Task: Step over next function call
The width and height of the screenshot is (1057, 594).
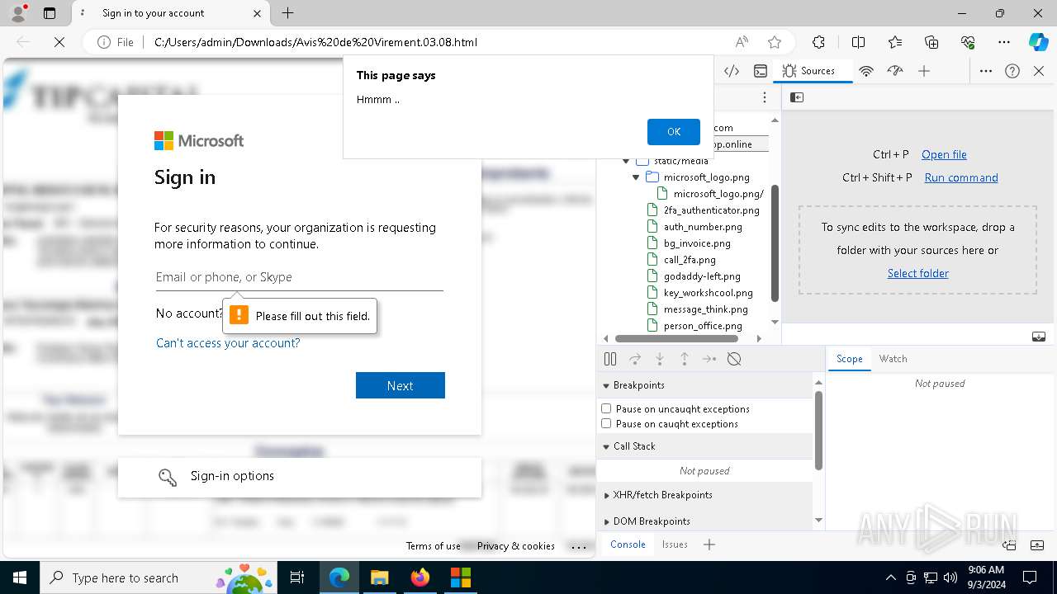Action: (x=635, y=359)
